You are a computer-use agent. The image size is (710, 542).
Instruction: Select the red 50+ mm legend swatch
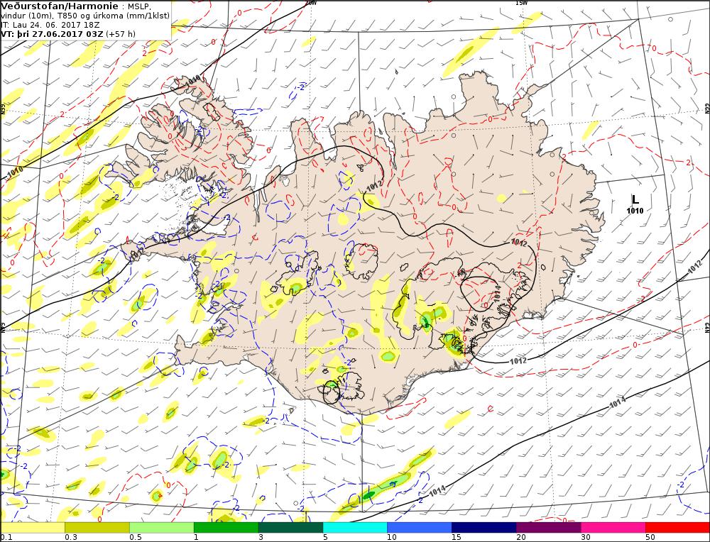click(x=677, y=527)
